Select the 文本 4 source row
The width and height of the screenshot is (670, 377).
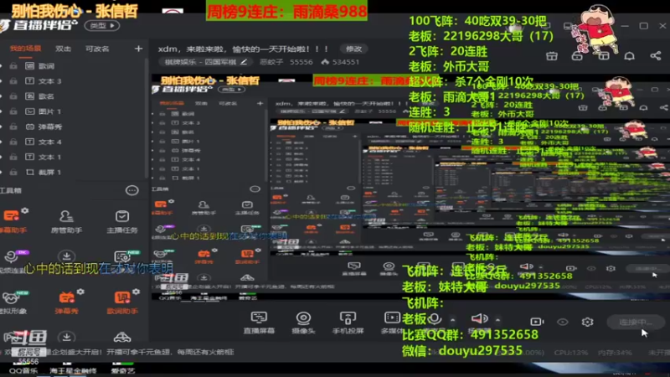73,142
